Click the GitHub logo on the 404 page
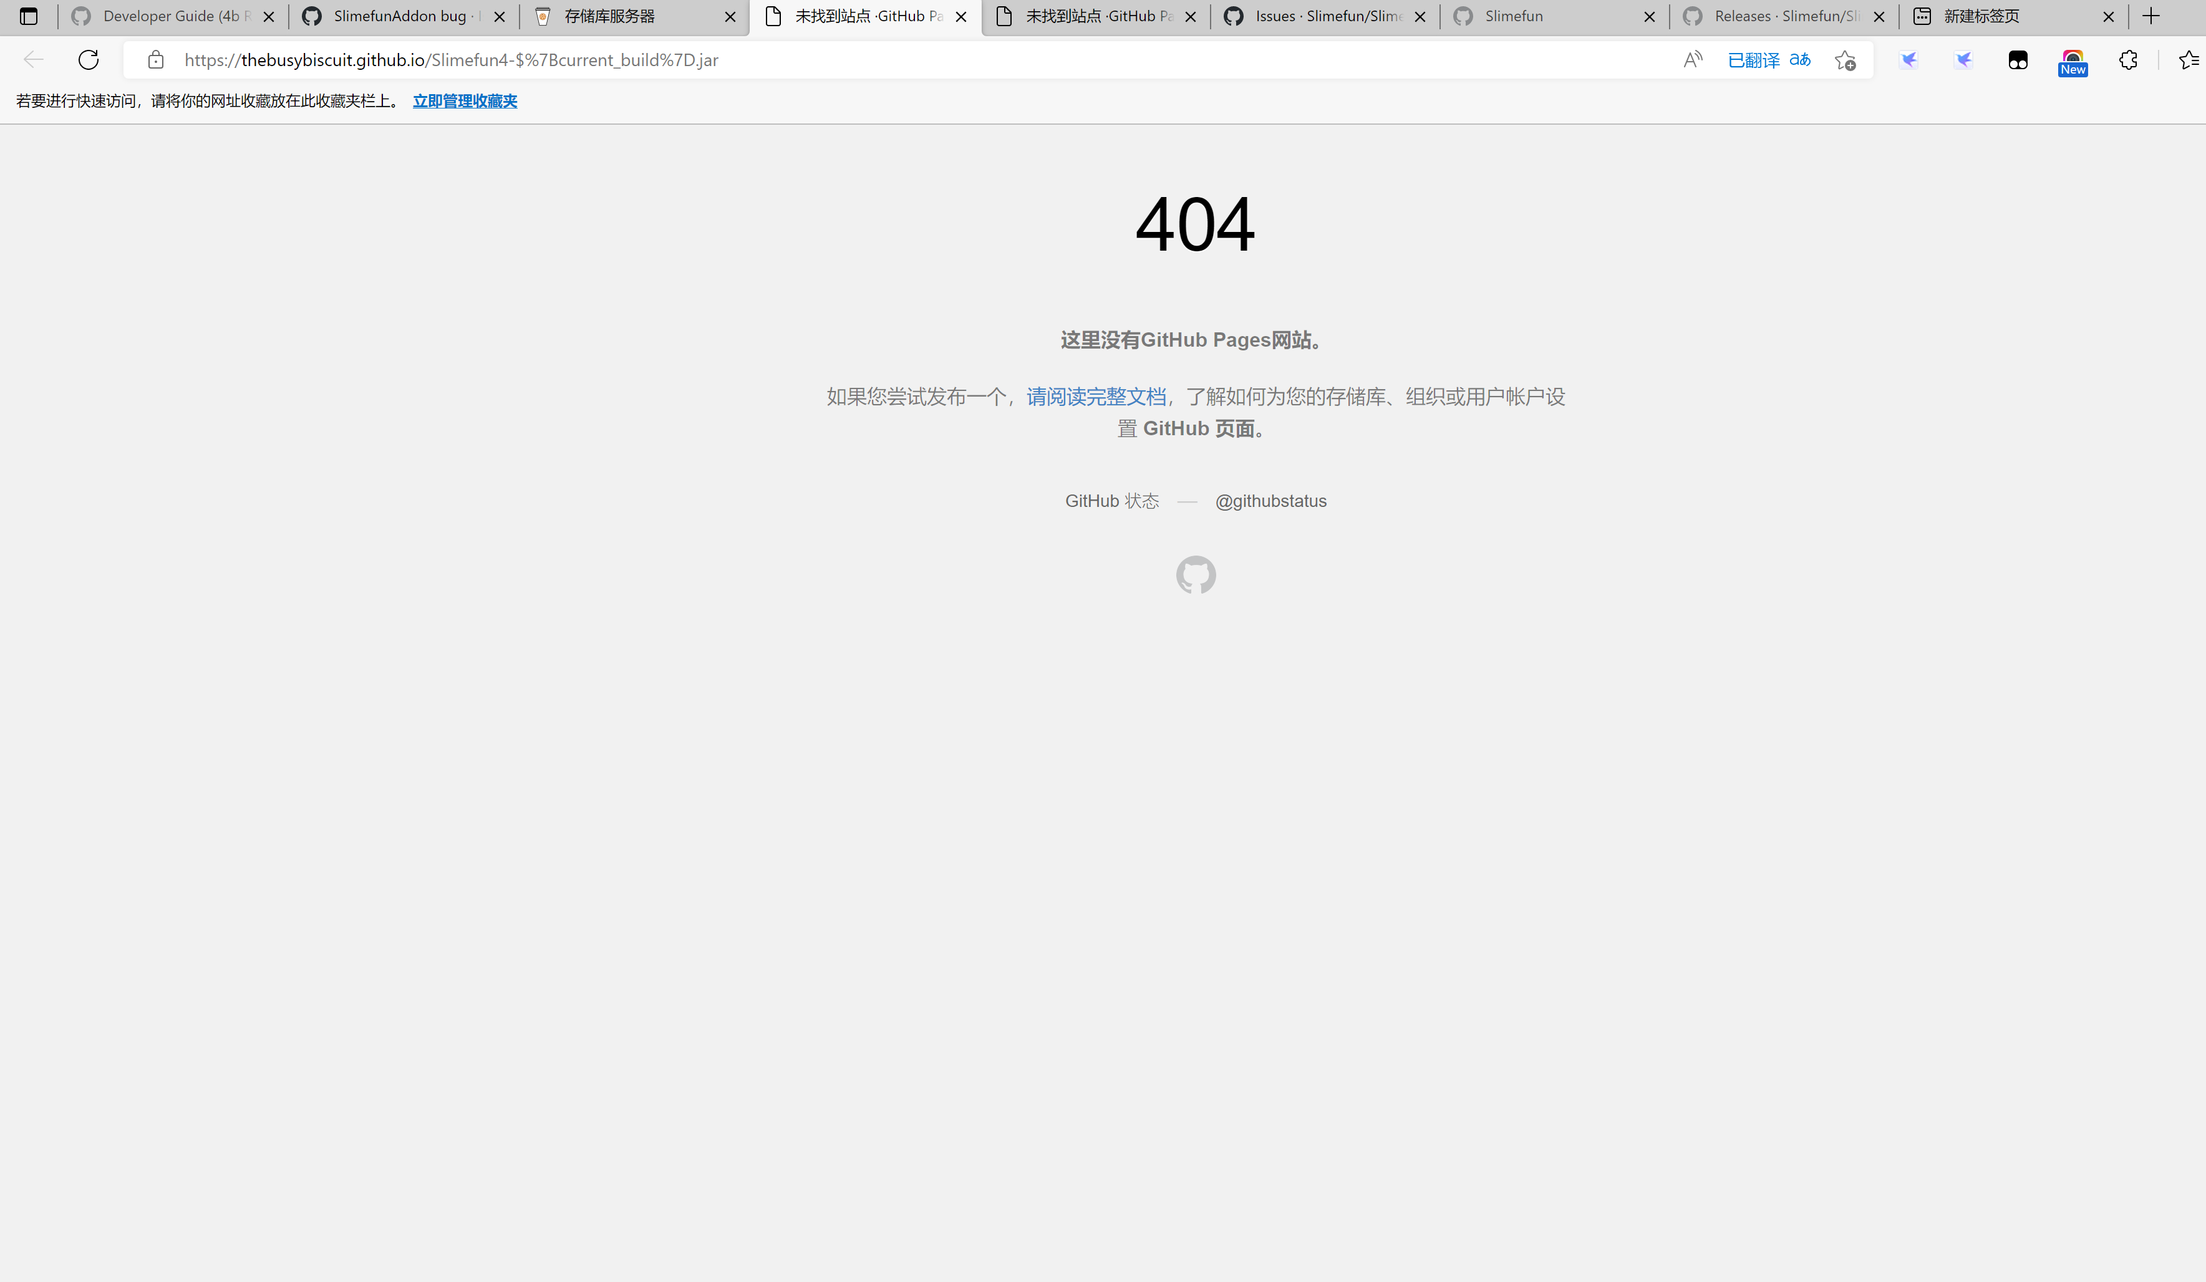 point(1196,575)
